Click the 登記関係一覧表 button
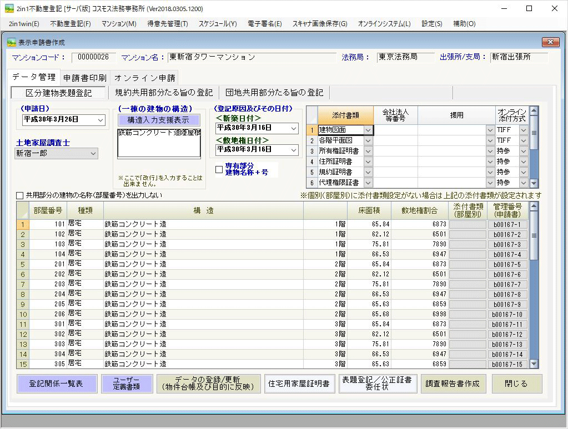The image size is (568, 429). [56, 383]
